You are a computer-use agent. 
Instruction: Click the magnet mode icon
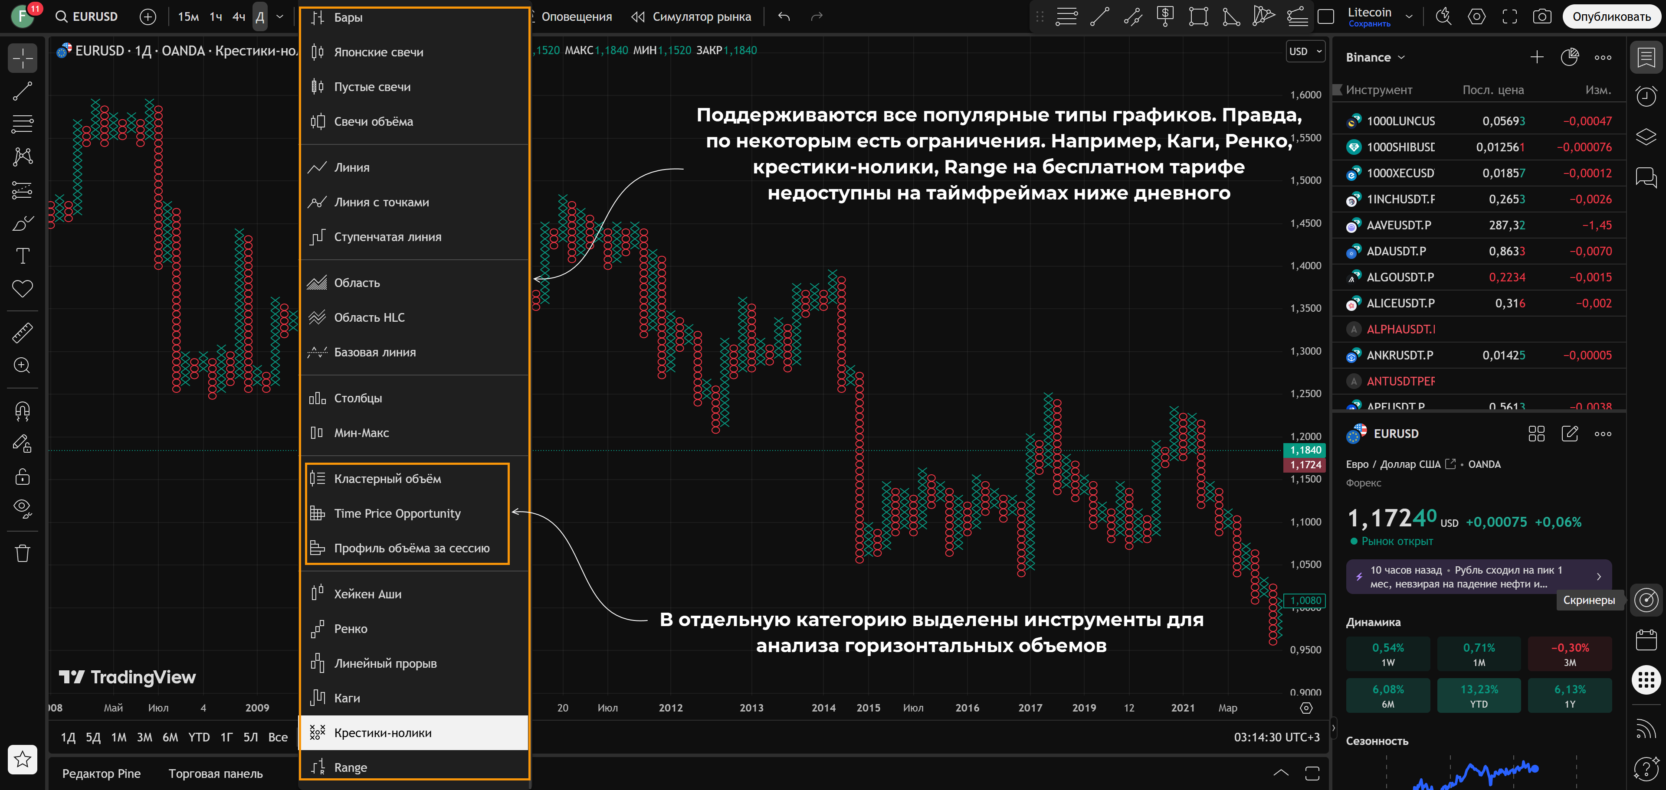point(23,411)
